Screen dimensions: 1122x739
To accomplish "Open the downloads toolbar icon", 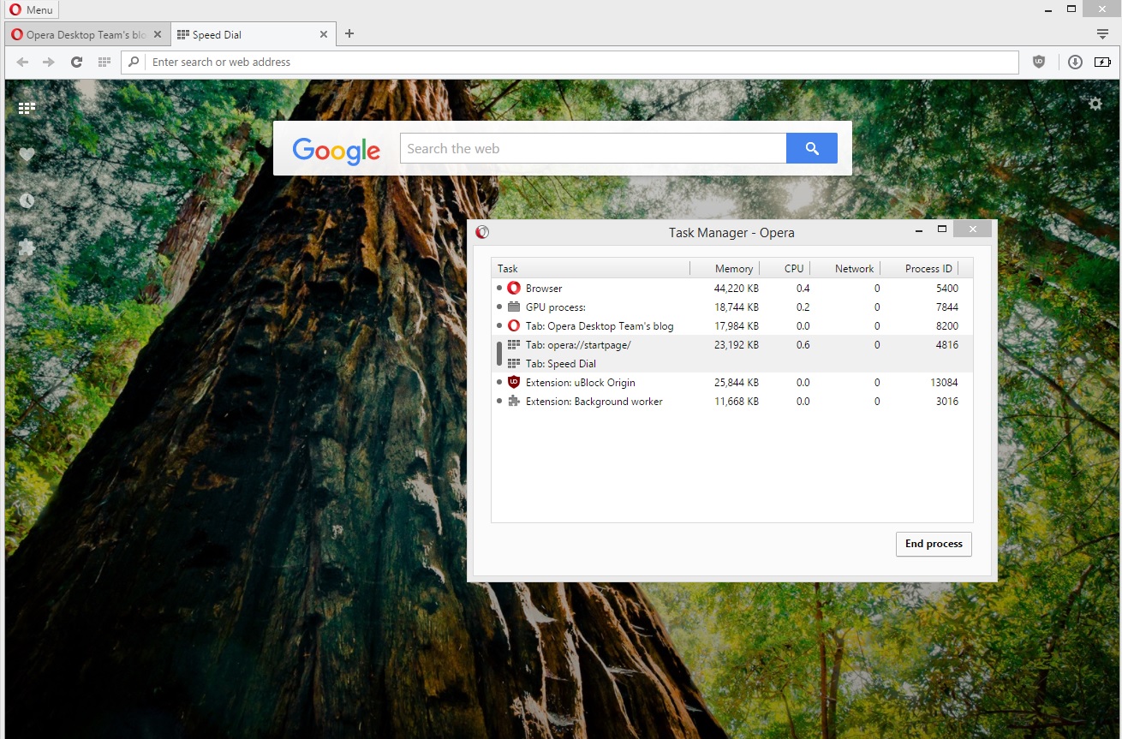I will pos(1076,62).
